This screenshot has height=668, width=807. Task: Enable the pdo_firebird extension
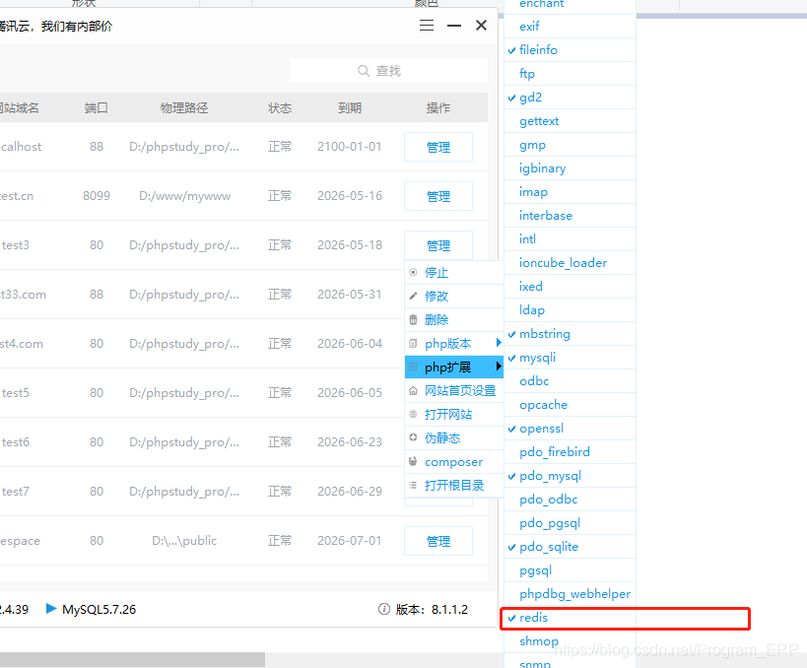pyautogui.click(x=570, y=452)
